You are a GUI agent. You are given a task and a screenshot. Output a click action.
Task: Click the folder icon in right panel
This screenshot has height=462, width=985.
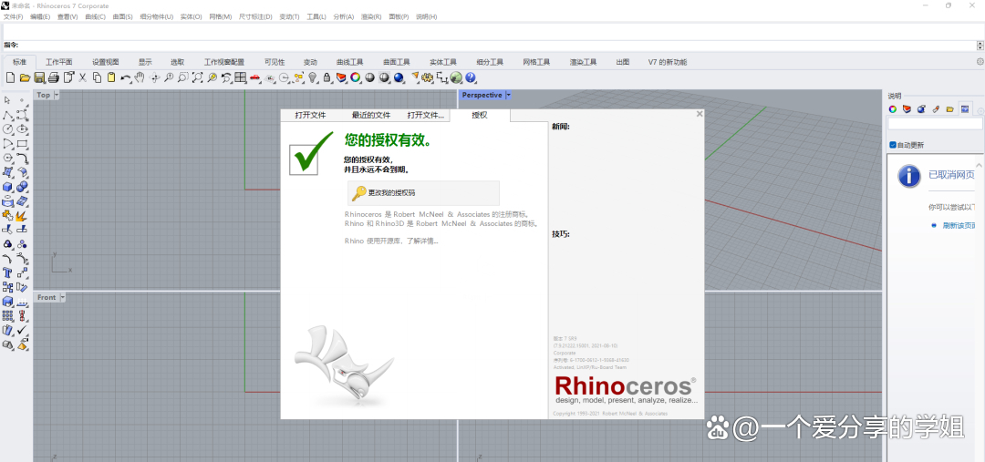[949, 108]
